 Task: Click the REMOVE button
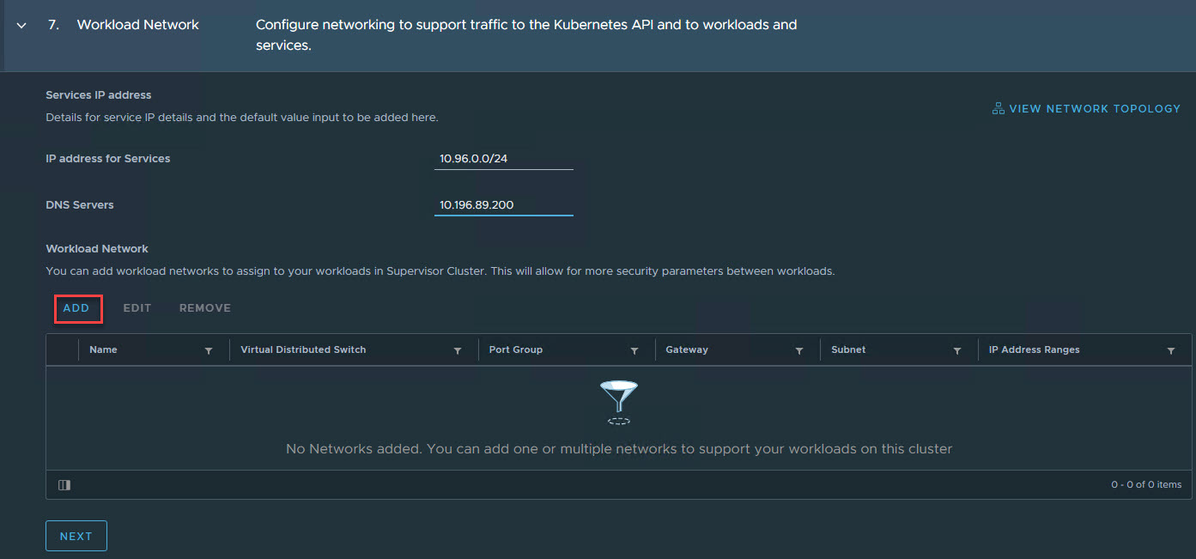pos(205,308)
